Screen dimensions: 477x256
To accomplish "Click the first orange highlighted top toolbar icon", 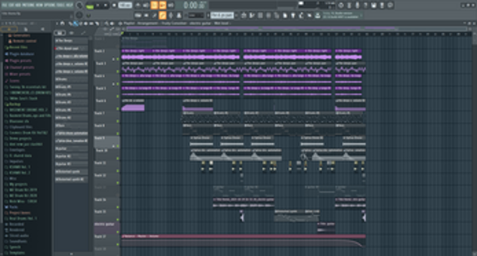I will (x=153, y=5).
